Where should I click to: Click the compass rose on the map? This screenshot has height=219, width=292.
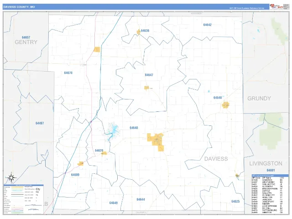point(11,177)
